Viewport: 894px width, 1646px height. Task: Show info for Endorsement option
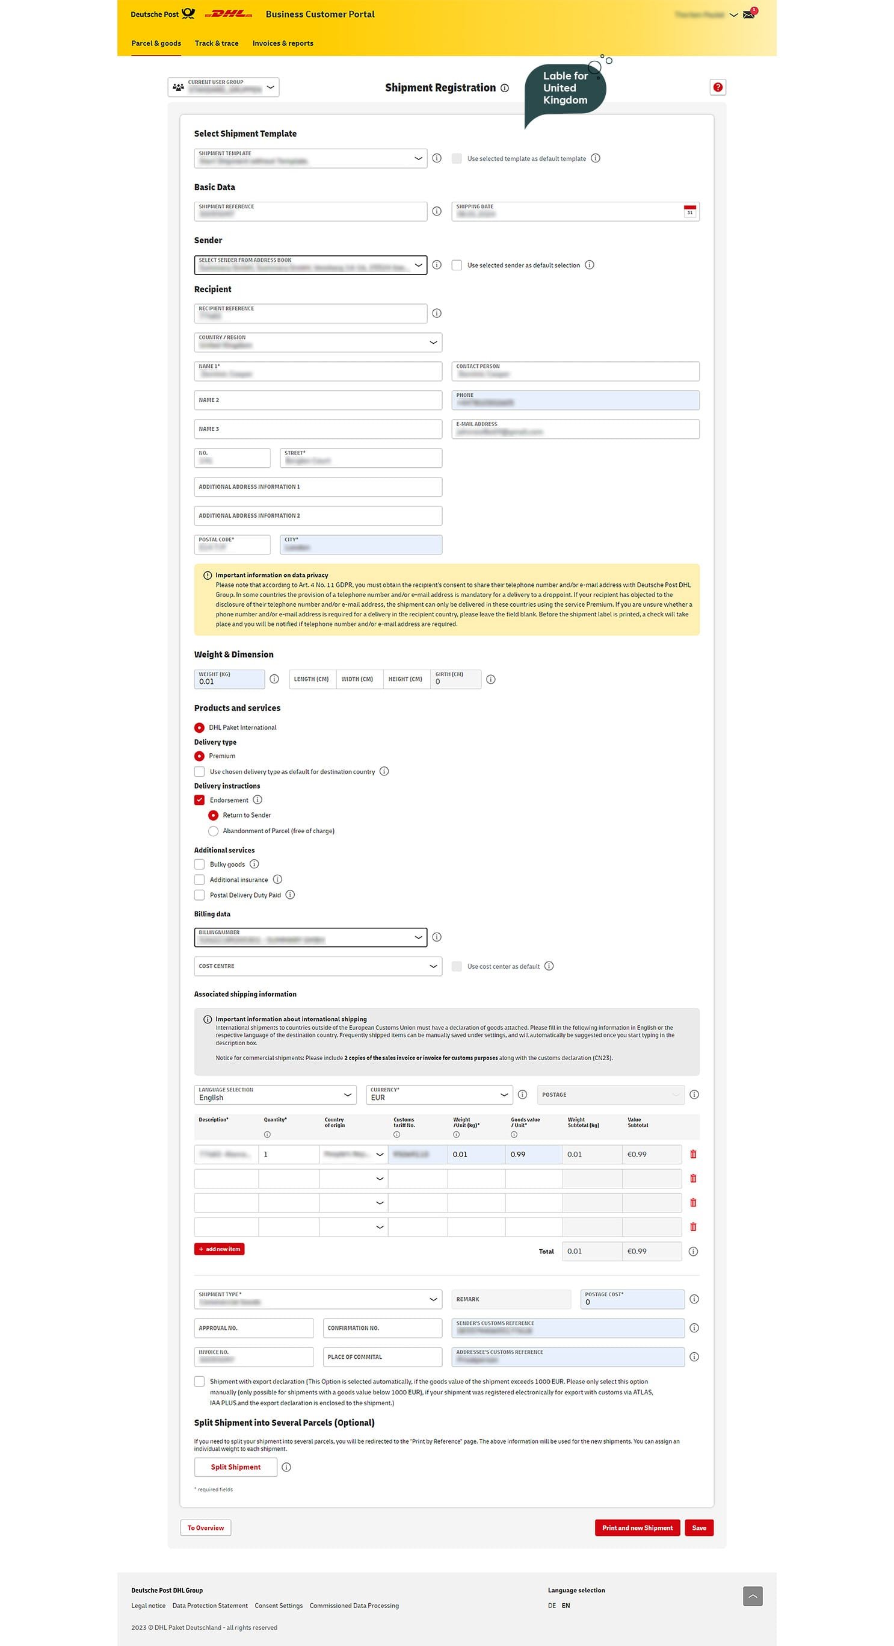(257, 800)
